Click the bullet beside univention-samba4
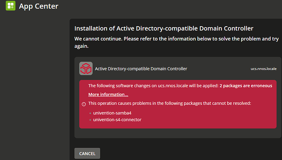This screenshot has height=160, width=282. tap(90, 113)
